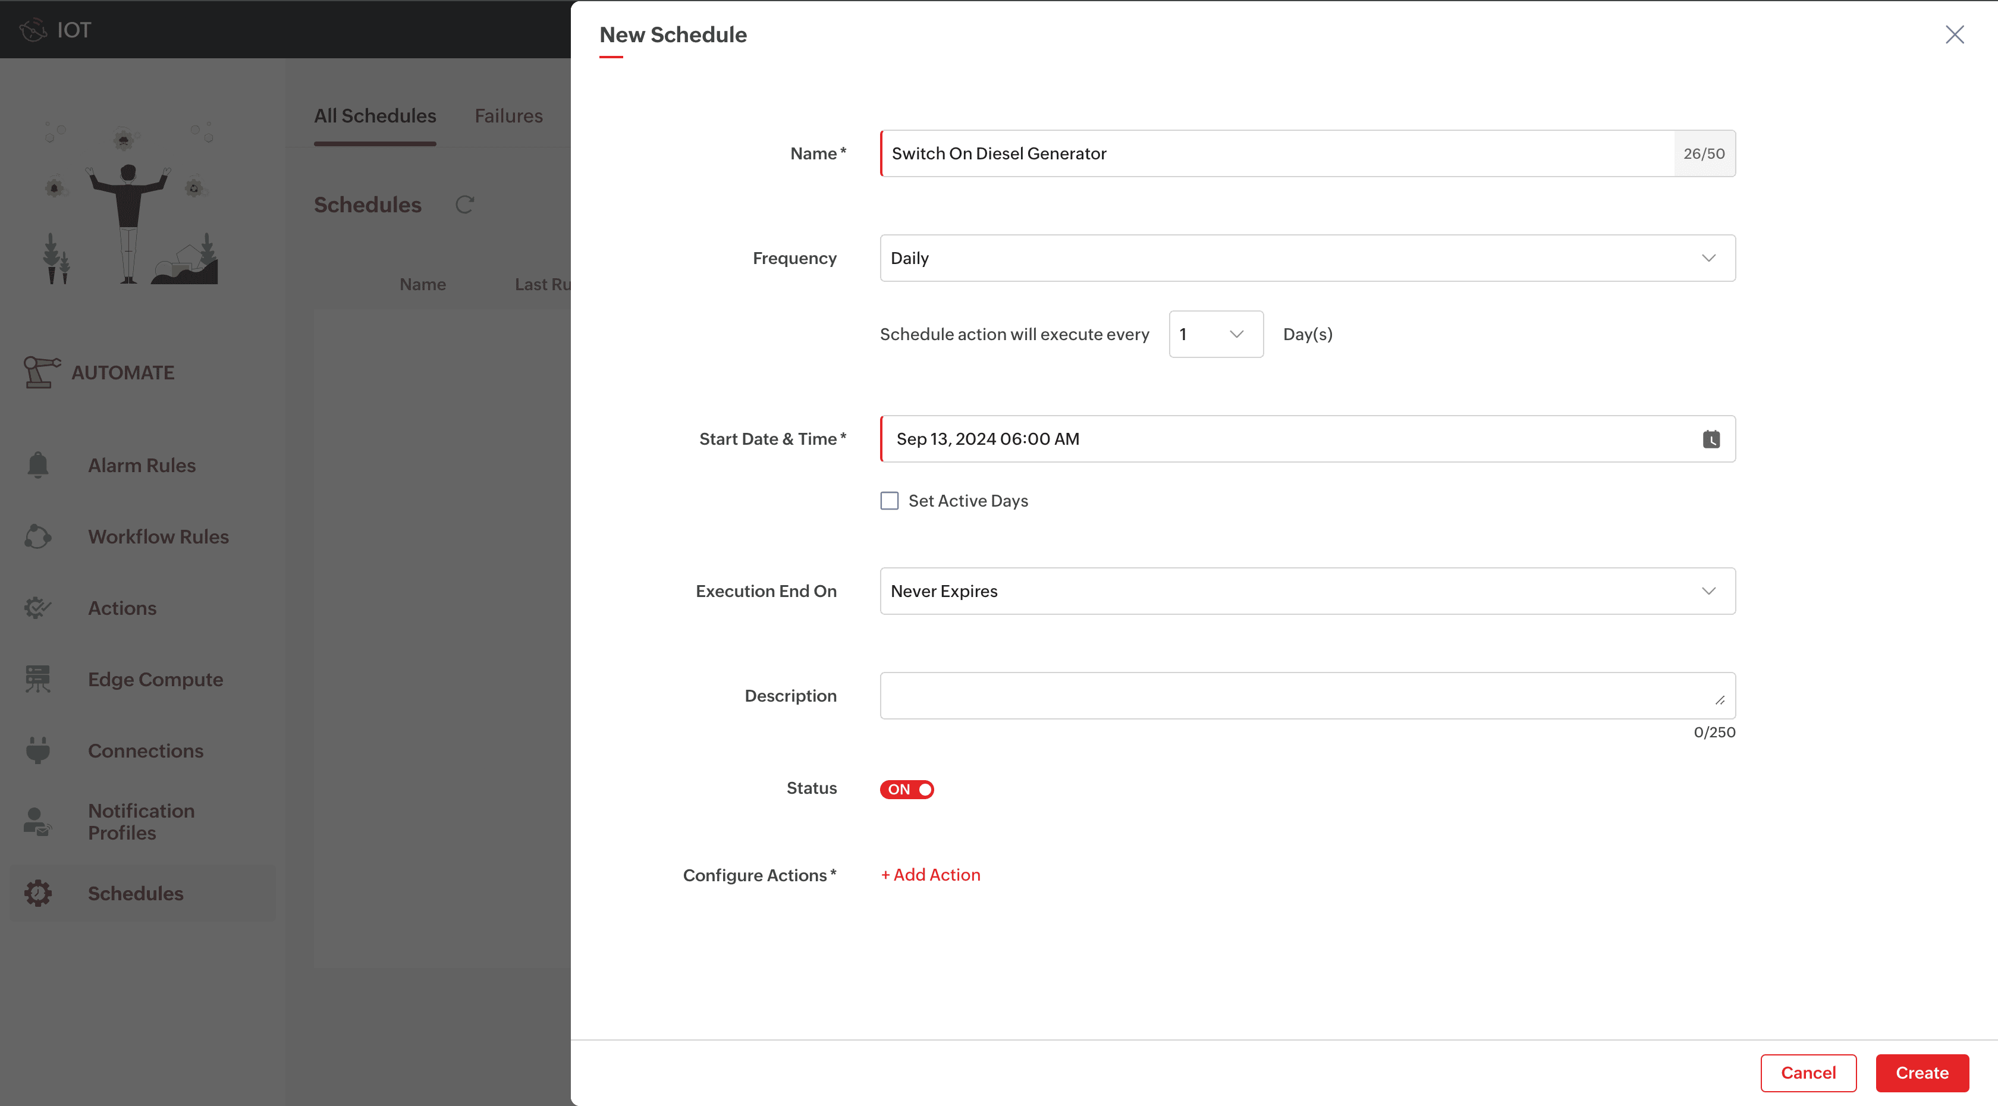
Task: Click the Actions sidebar icon
Action: [37, 607]
